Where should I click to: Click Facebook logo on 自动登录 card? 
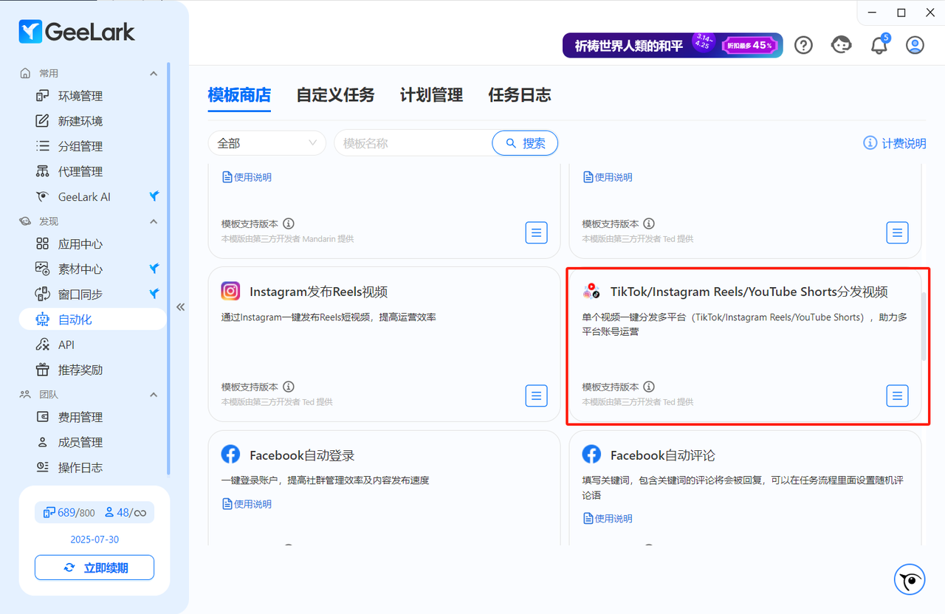230,454
